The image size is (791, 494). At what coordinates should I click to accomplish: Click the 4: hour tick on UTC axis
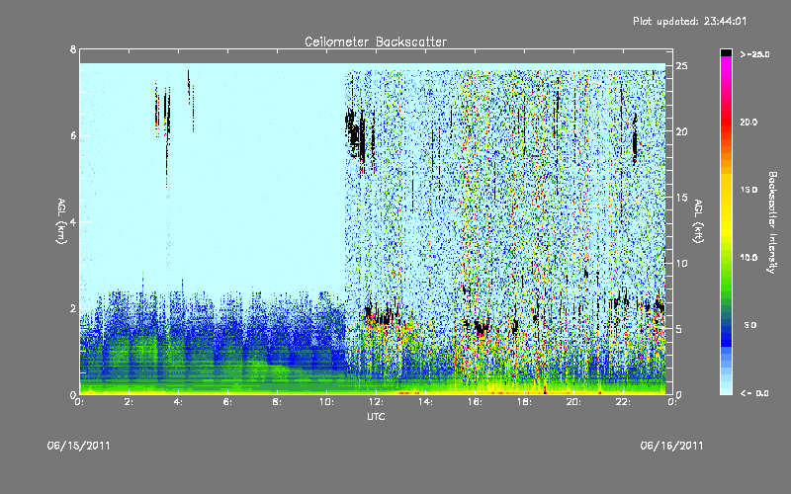coord(178,402)
